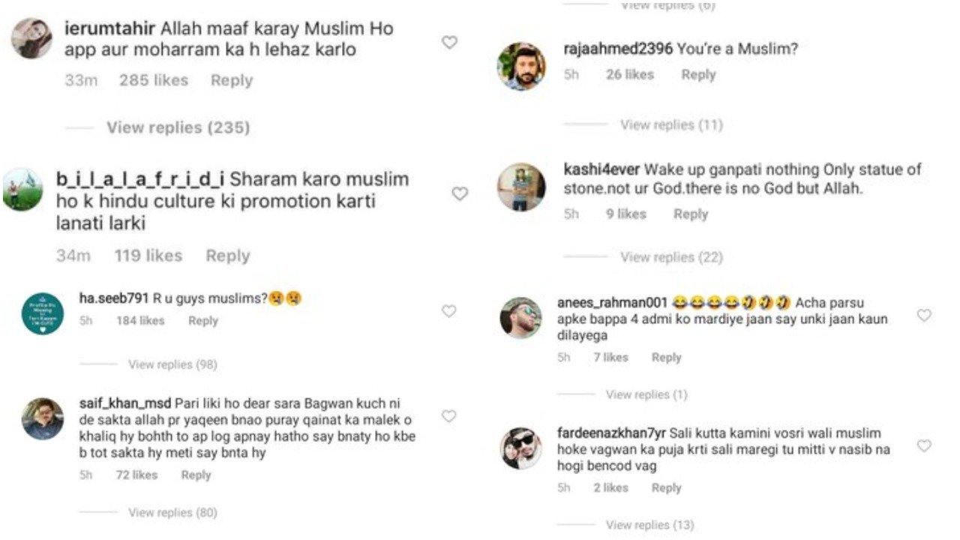The height and width of the screenshot is (540, 960).
Task: Tap the heart on fardeenazkhan7yr's comment
Action: point(924,445)
